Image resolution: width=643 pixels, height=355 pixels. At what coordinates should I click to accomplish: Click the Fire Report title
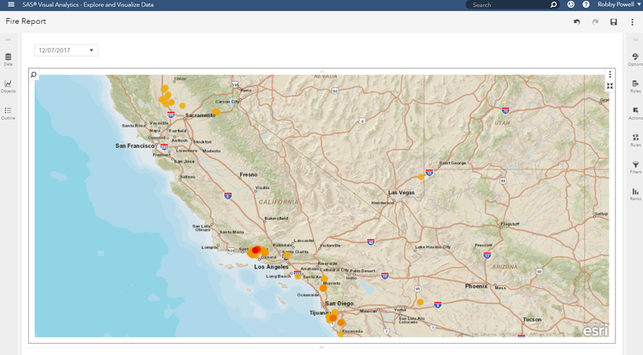point(26,21)
